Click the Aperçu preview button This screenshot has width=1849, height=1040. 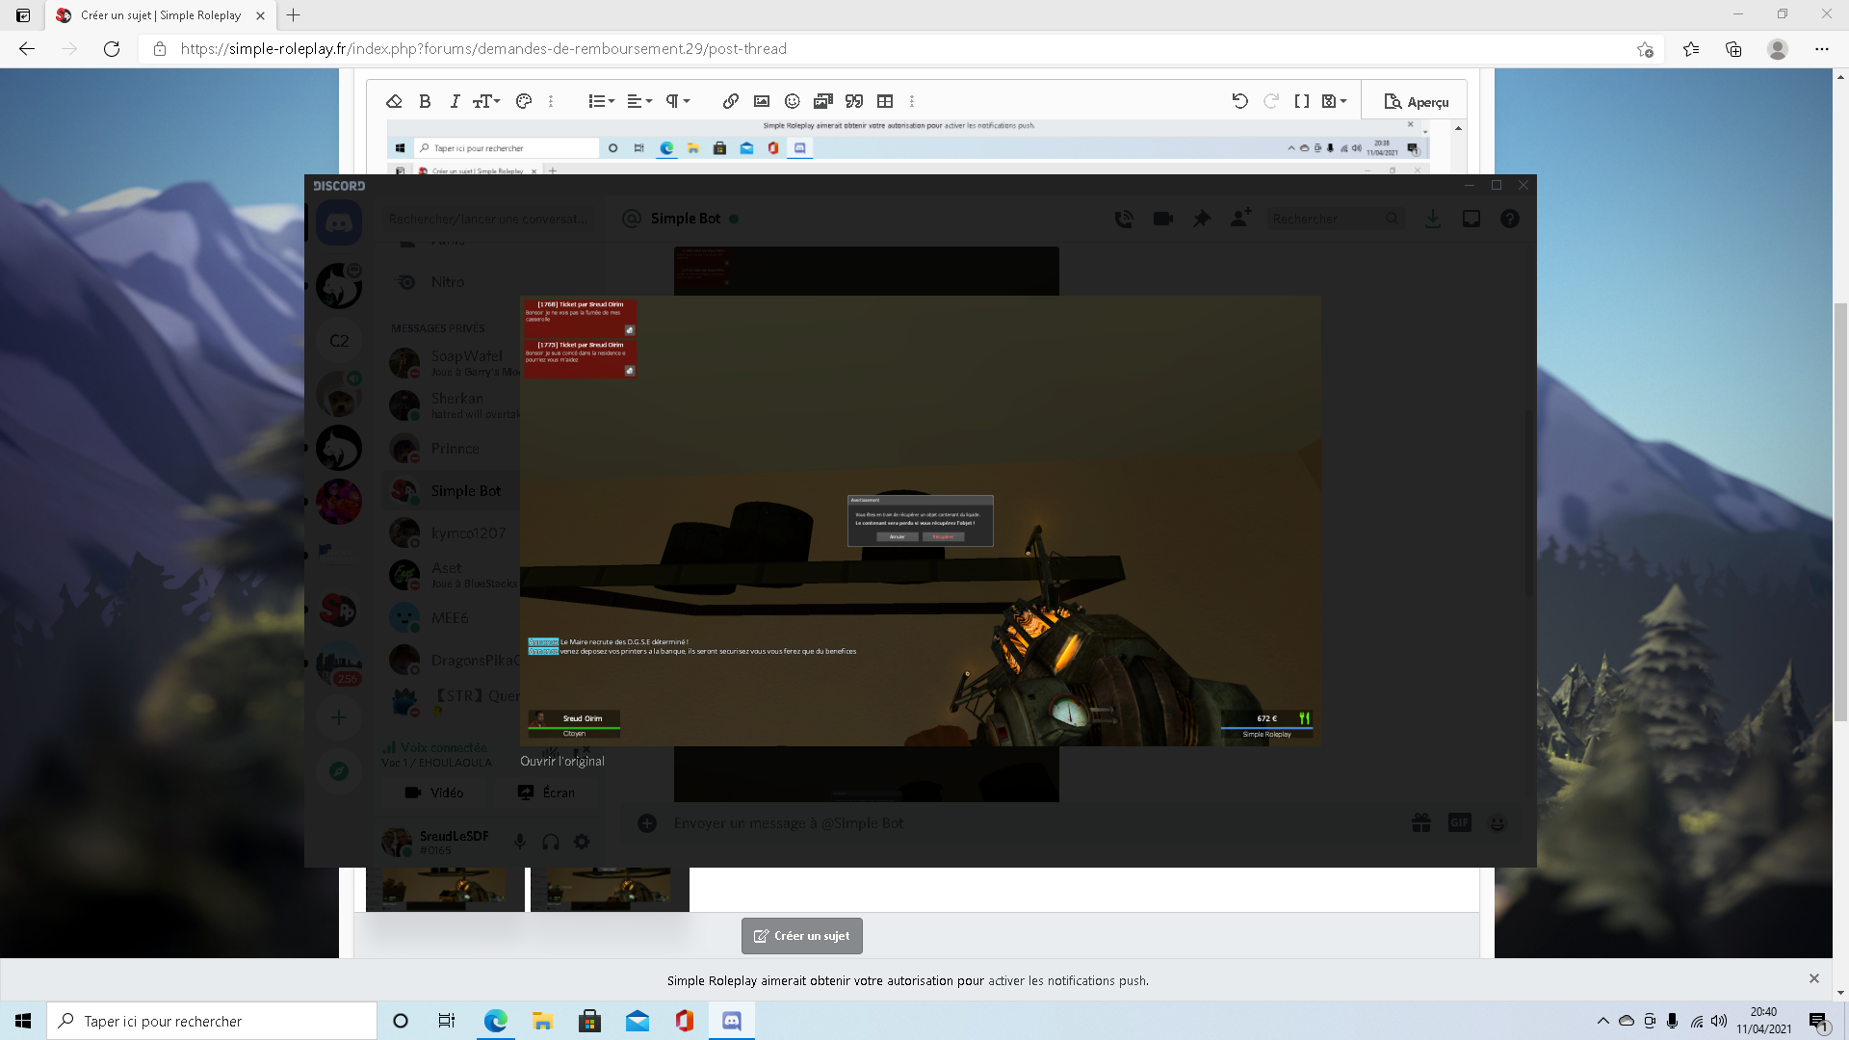click(1416, 102)
